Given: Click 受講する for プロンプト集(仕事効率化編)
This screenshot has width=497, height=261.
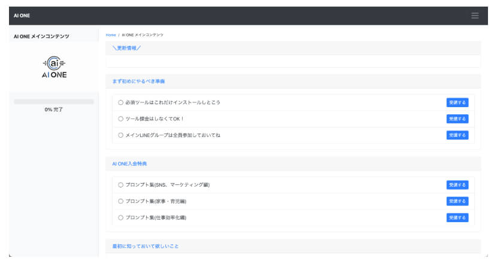Looking at the screenshot, I should (457, 218).
